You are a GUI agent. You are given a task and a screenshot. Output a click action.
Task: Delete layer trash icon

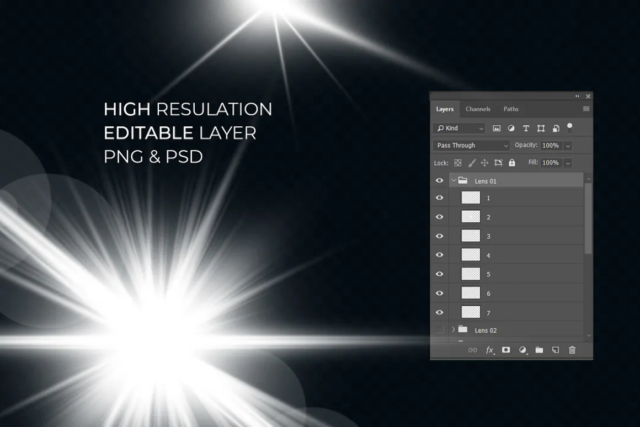pyautogui.click(x=572, y=350)
